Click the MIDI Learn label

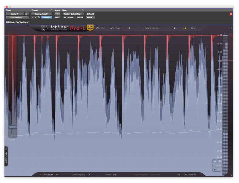48,175
